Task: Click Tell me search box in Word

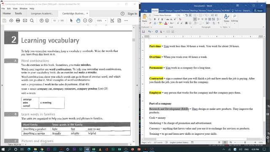Action: click(x=237, y=11)
